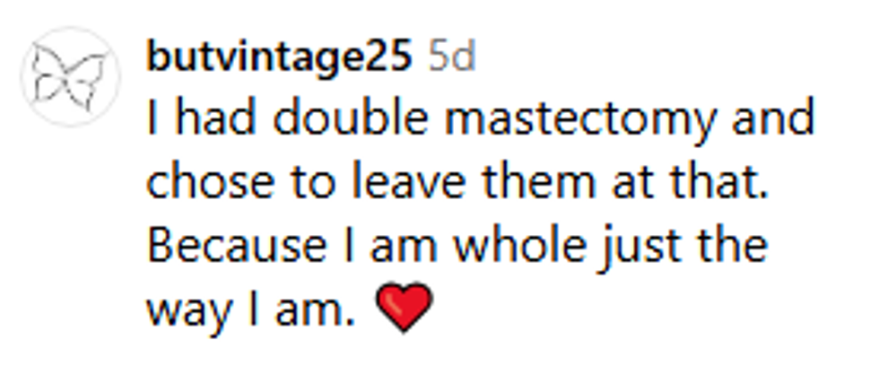Click the 5d comment timestamp

pos(451,58)
